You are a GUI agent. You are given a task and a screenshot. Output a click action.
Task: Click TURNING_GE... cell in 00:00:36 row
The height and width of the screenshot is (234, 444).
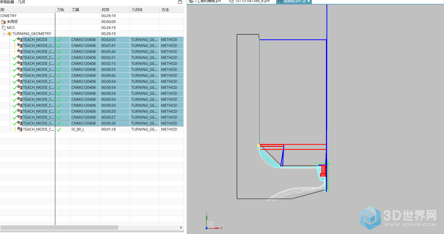tap(144, 123)
